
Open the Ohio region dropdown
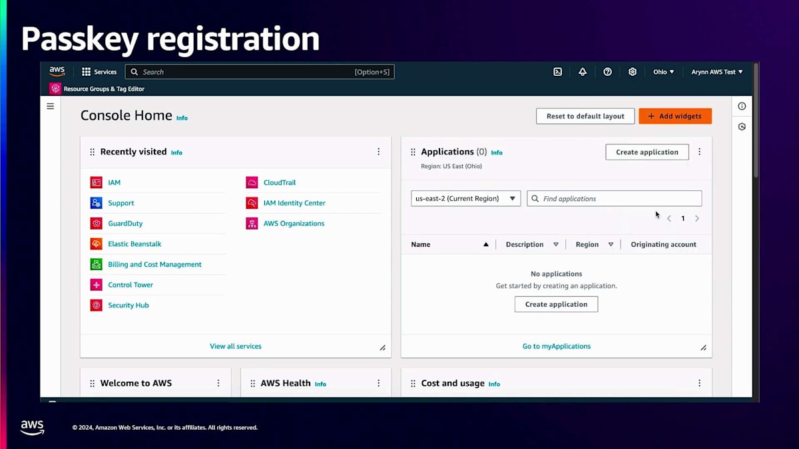click(663, 72)
